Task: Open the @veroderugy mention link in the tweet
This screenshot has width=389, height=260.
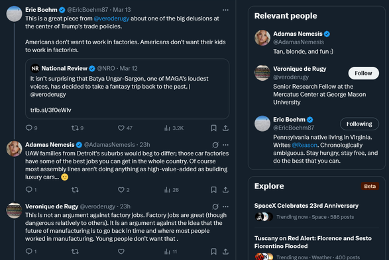Action: pyautogui.click(x=111, y=19)
